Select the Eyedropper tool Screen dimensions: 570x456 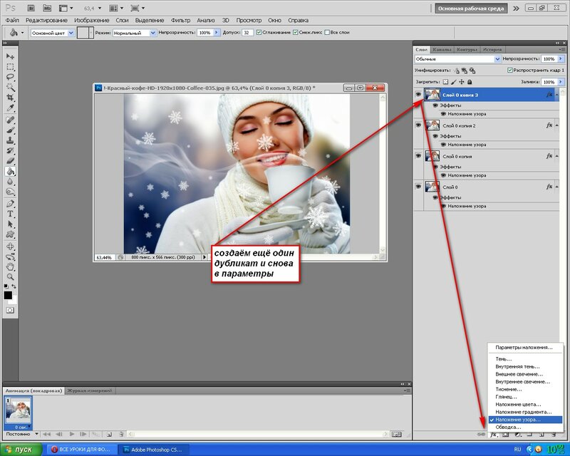point(10,108)
